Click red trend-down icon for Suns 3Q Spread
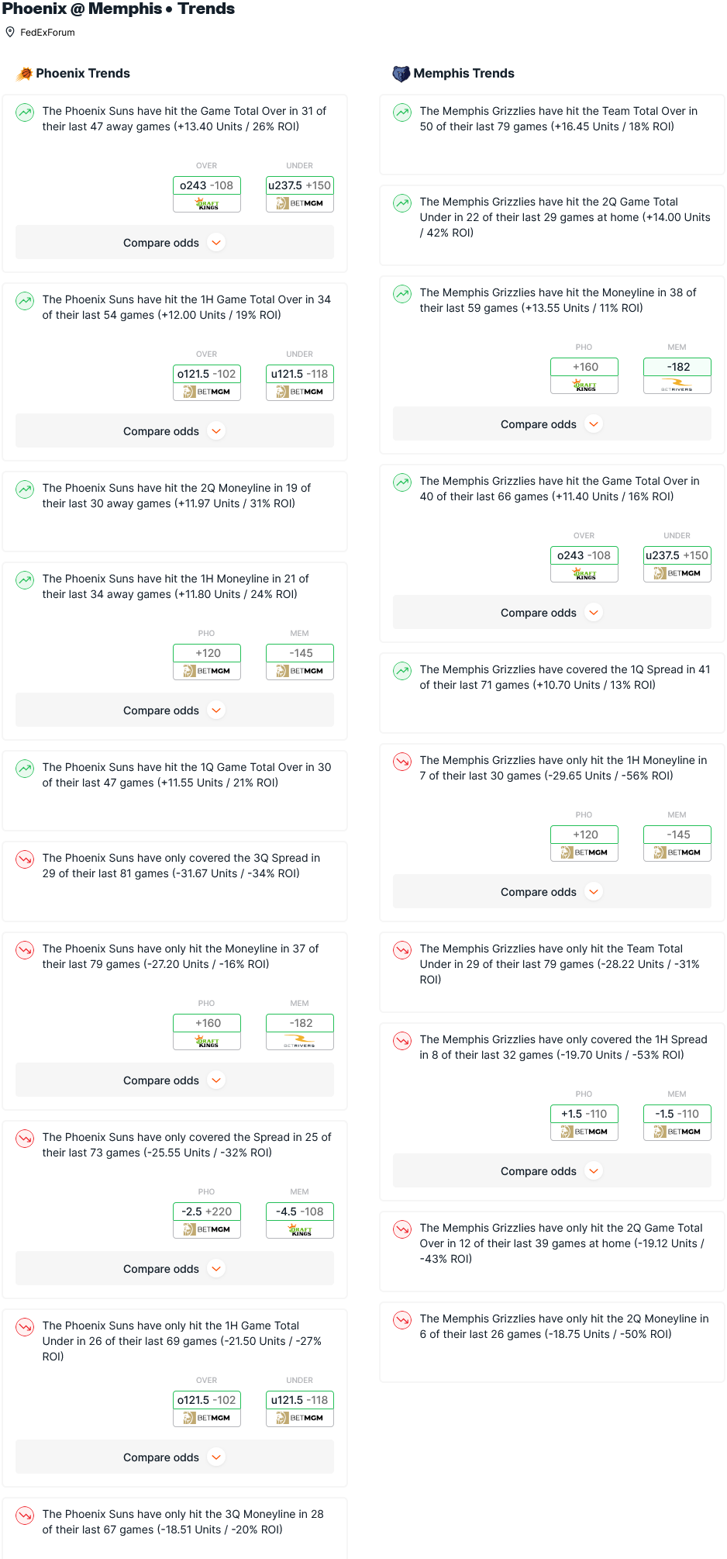Image resolution: width=727 pixels, height=1559 pixels. pos(25,859)
